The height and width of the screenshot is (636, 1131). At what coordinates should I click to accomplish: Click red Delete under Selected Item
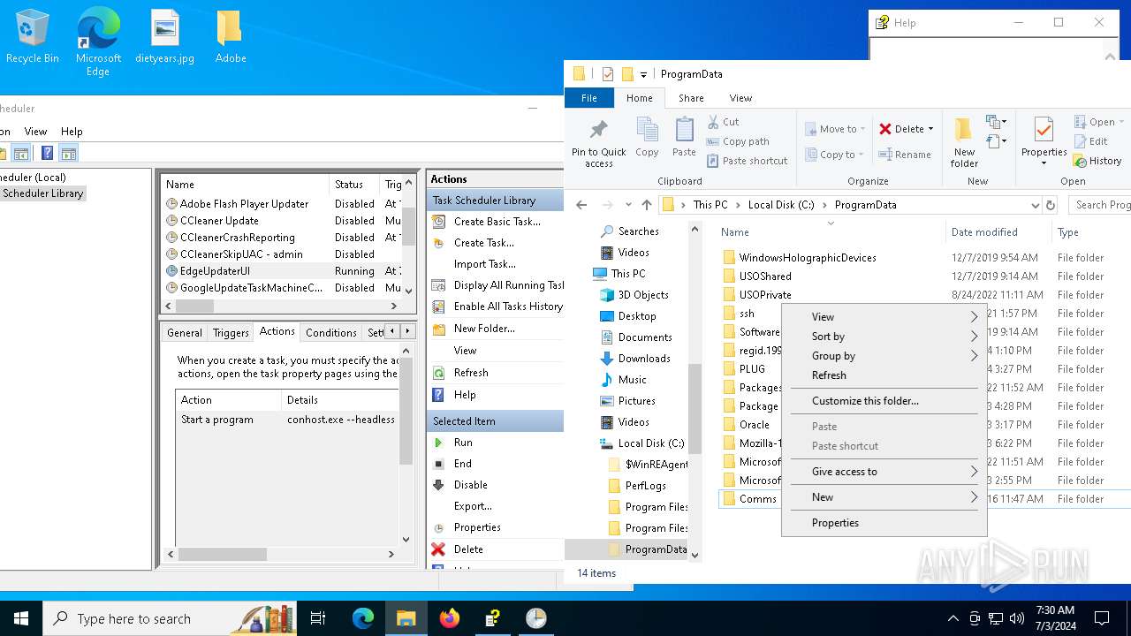(x=467, y=549)
